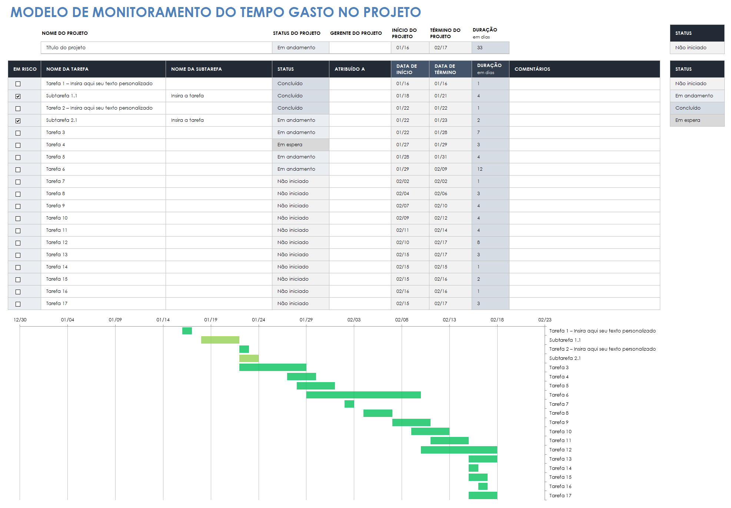Check the box next to Tarefa 9
This screenshot has width=731, height=508.
tap(18, 206)
